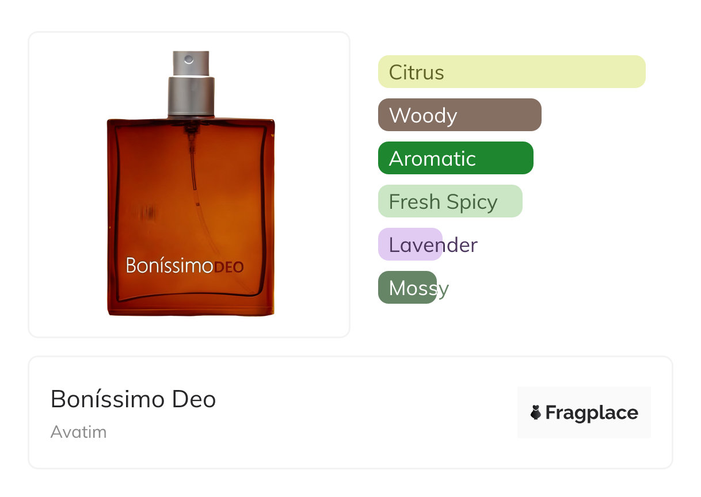Click the dark red DEO text on bottle
The image size is (701, 497).
pos(229,267)
